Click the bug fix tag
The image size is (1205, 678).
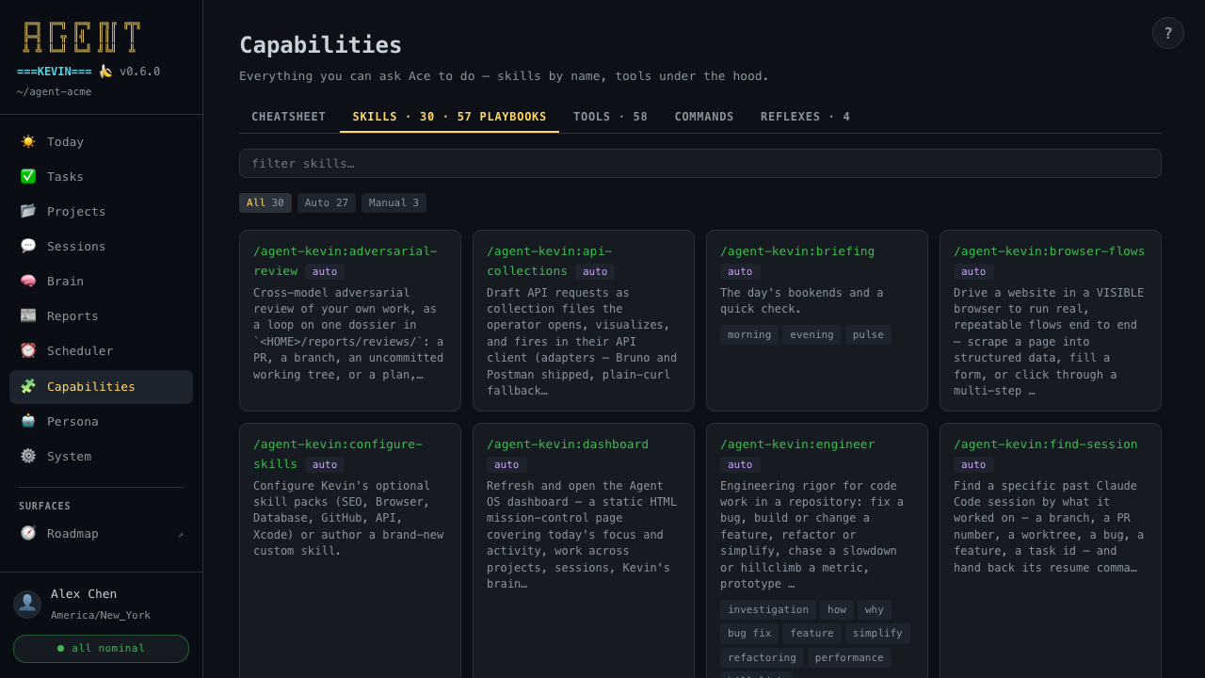pos(749,634)
